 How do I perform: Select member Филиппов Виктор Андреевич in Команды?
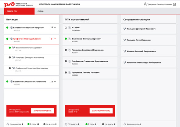coord(31,50)
